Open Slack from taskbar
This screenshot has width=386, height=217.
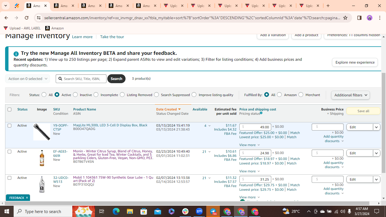(x=185, y=211)
